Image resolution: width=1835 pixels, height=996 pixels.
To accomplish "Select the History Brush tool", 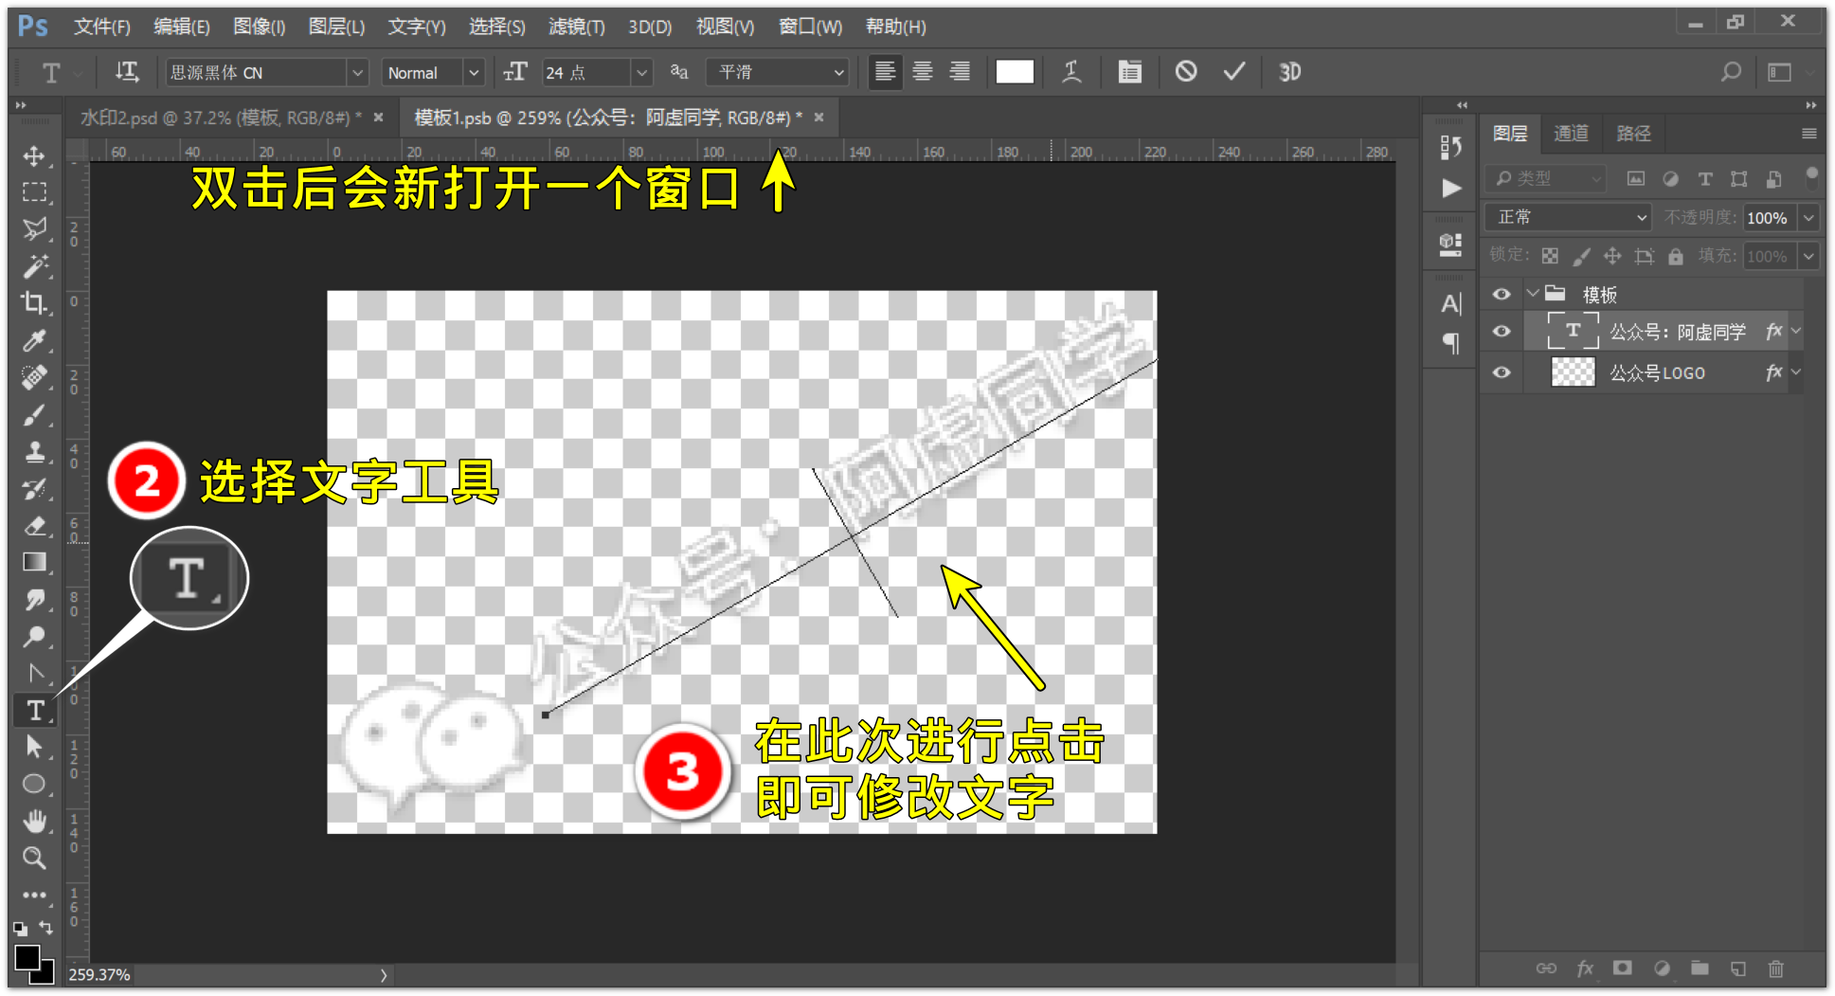I will click(35, 489).
